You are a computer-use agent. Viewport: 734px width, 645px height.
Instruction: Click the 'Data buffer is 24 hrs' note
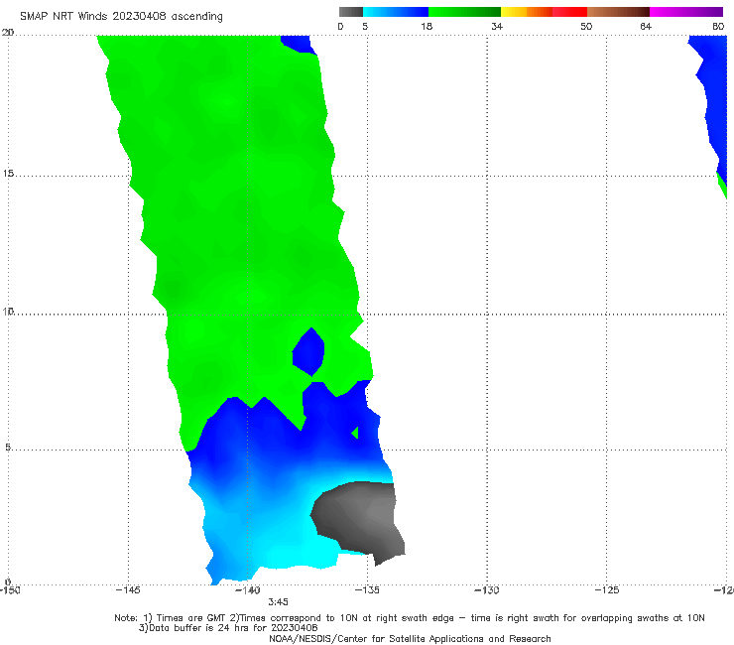pos(228,628)
